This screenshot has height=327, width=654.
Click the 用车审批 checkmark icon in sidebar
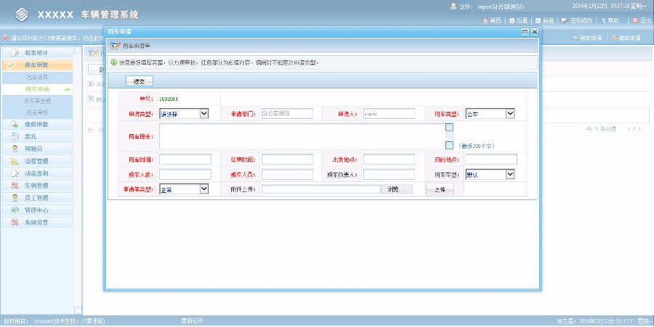tap(11, 65)
